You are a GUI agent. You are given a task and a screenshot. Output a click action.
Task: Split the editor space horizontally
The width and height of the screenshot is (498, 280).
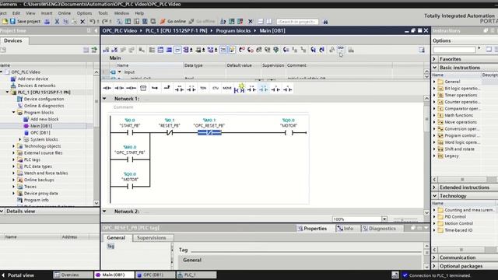[261, 22]
